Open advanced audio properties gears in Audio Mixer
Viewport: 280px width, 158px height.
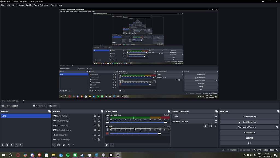(x=107, y=145)
